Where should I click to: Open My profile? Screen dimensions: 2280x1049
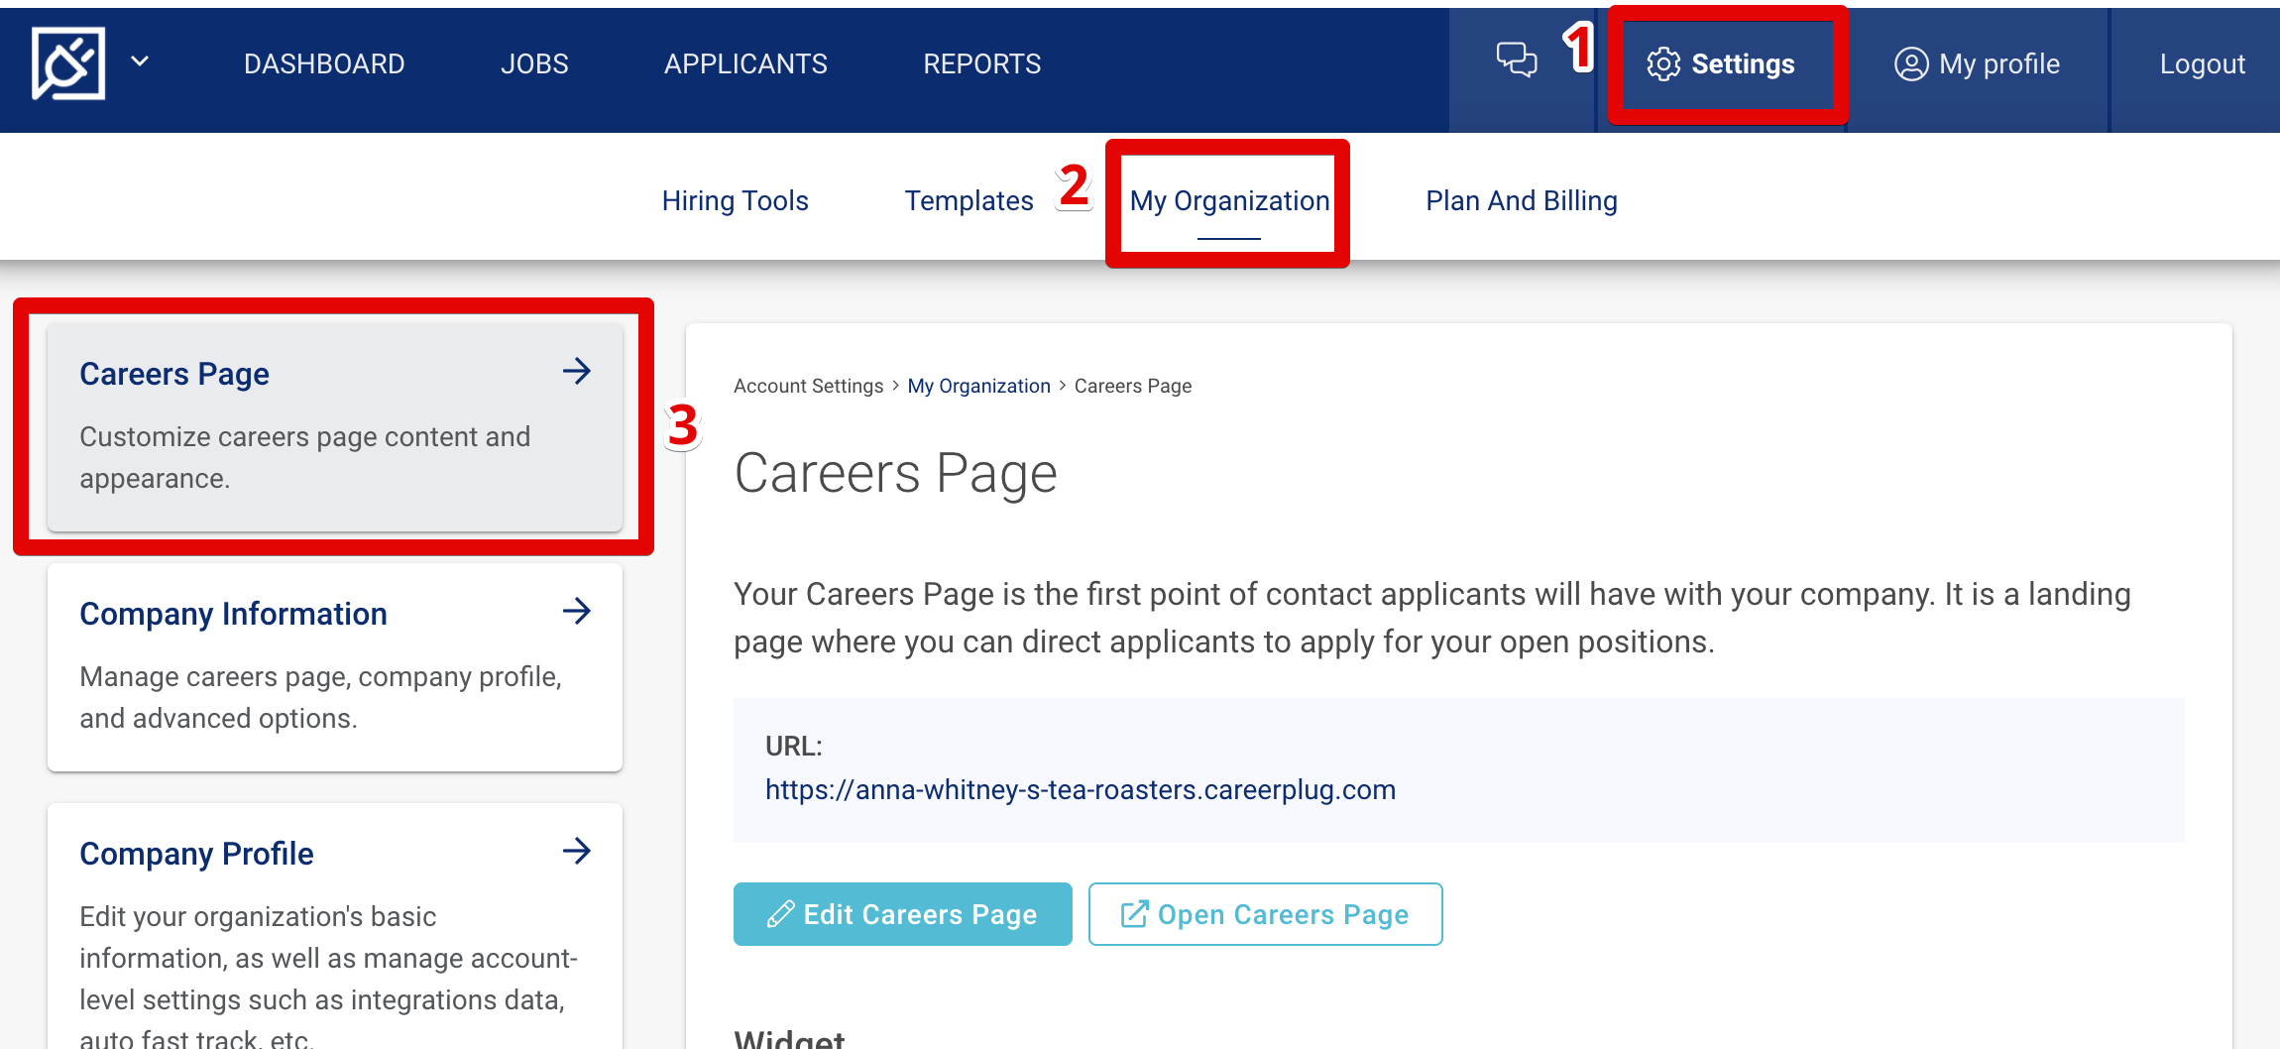pyautogui.click(x=1978, y=63)
